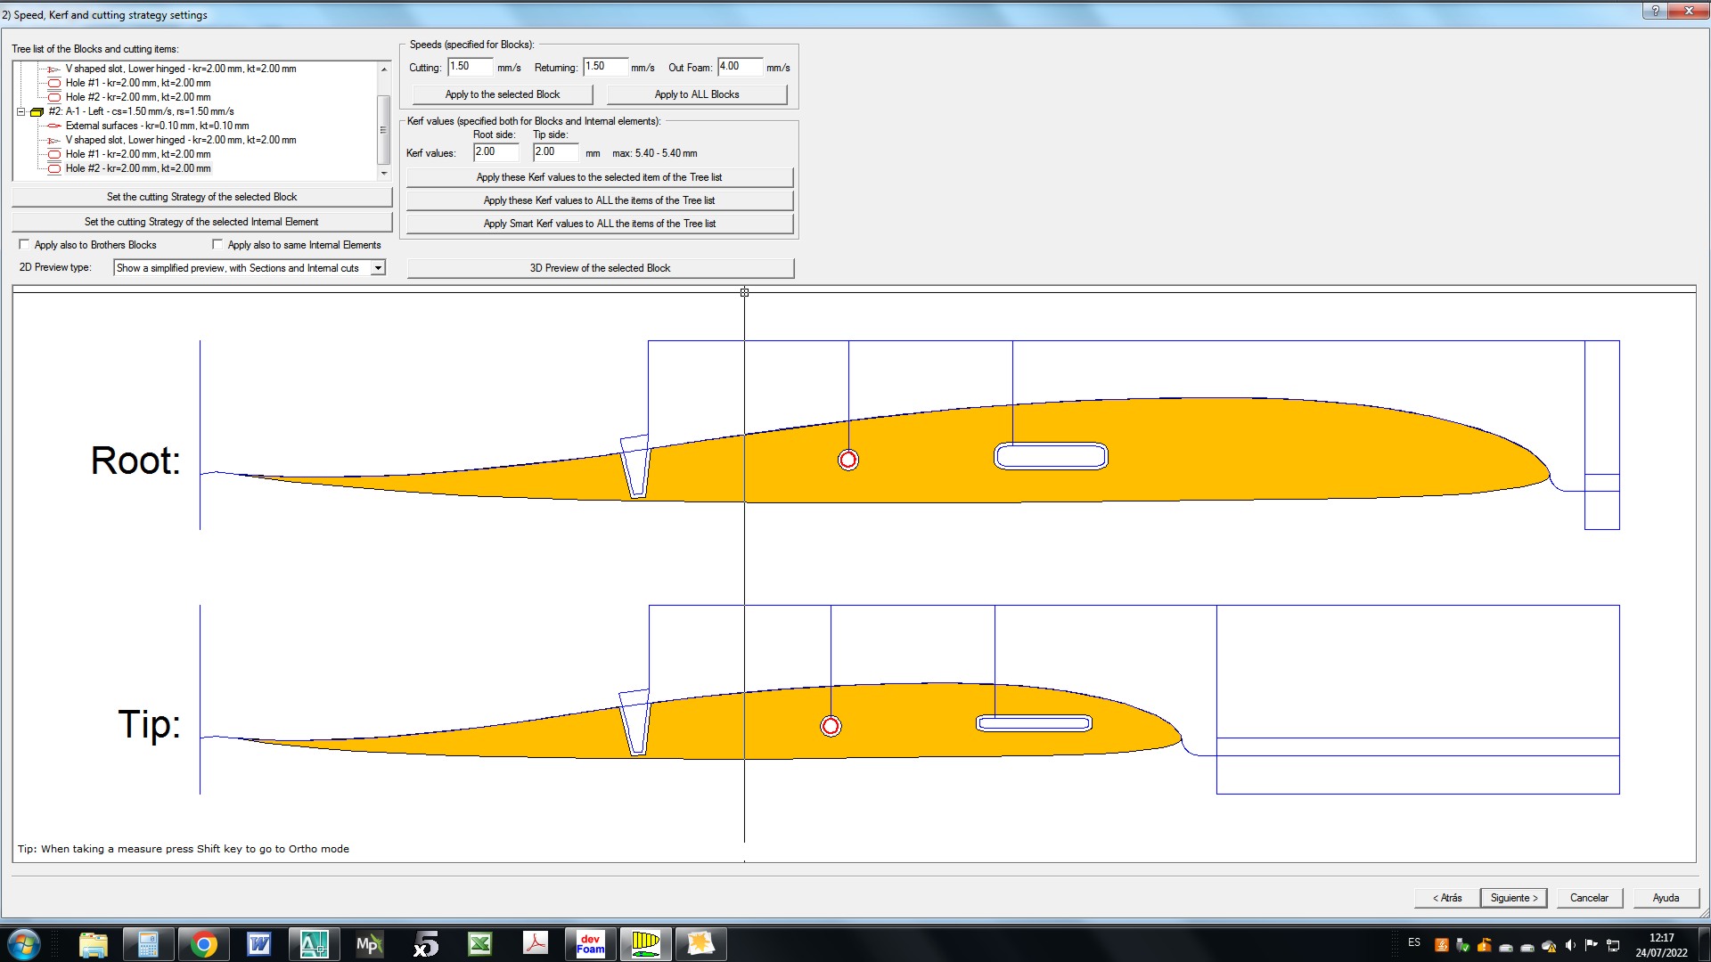Click Apply to ALL Blocks button
This screenshot has height=962, width=1711.
696,94
